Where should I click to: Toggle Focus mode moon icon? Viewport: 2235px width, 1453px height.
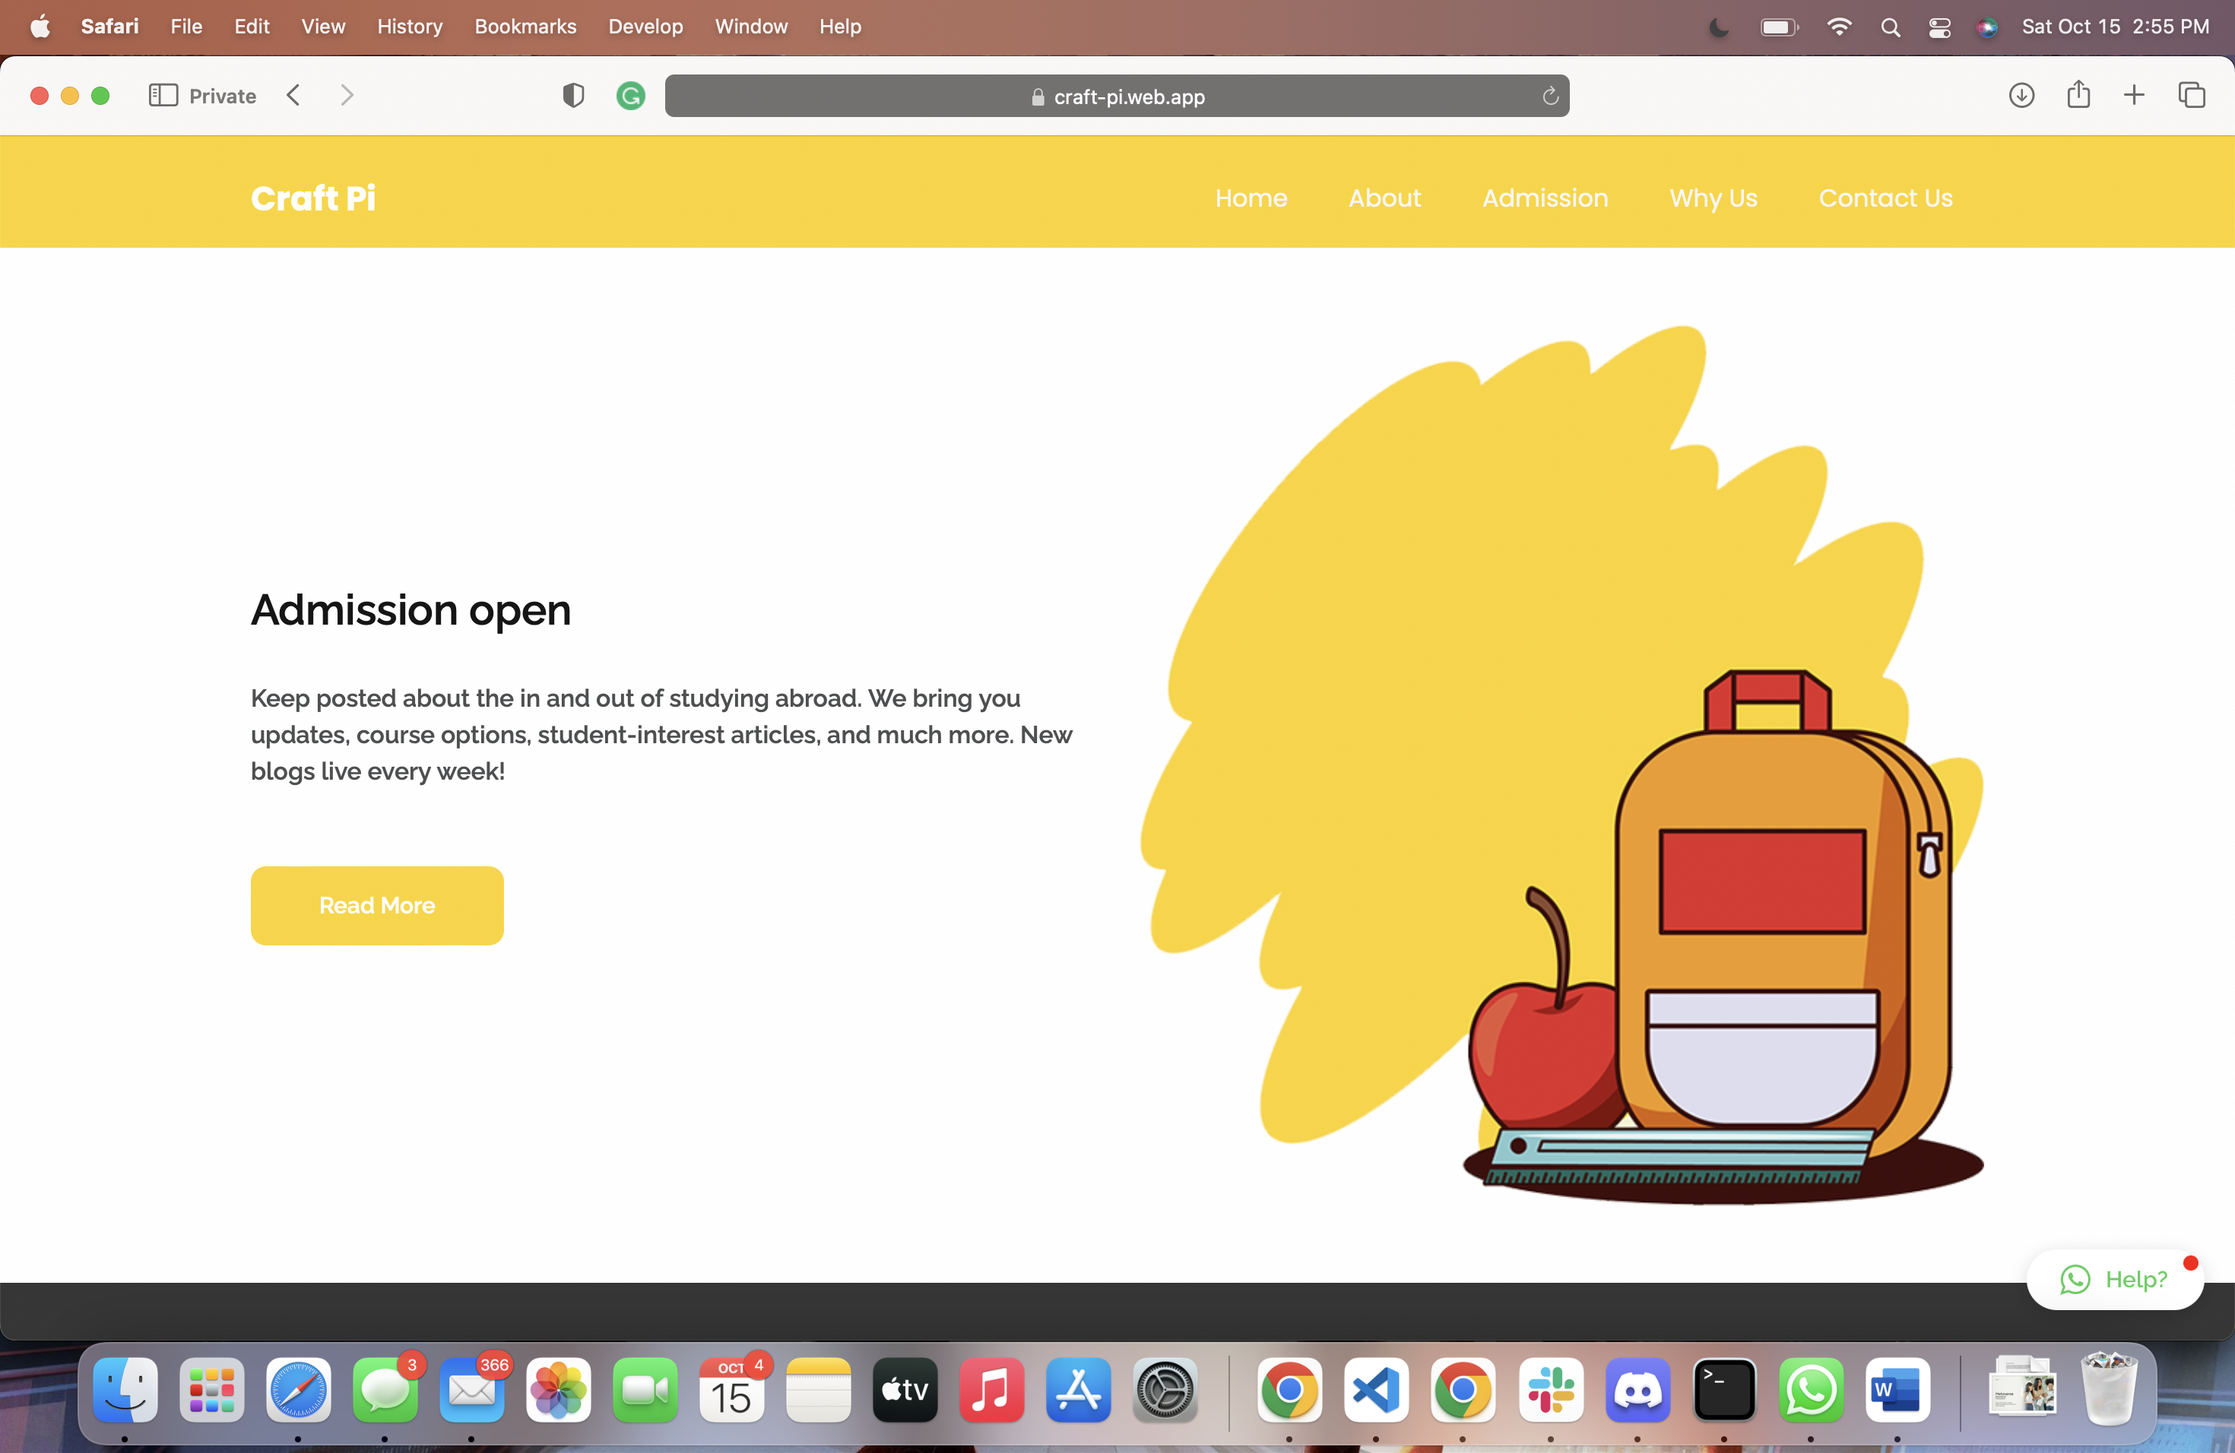(x=1719, y=27)
